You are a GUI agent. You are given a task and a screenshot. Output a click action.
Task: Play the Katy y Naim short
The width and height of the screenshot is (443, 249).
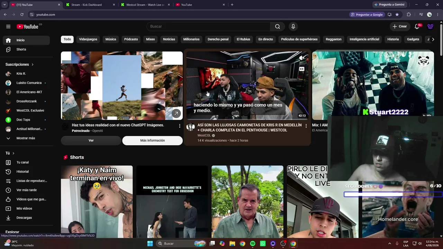coord(97,202)
